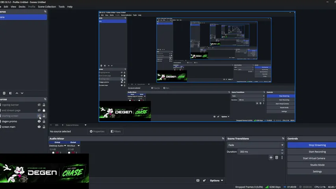Move the scene up with the up arrow
This screenshot has width=336, height=189.
(x=17, y=93)
